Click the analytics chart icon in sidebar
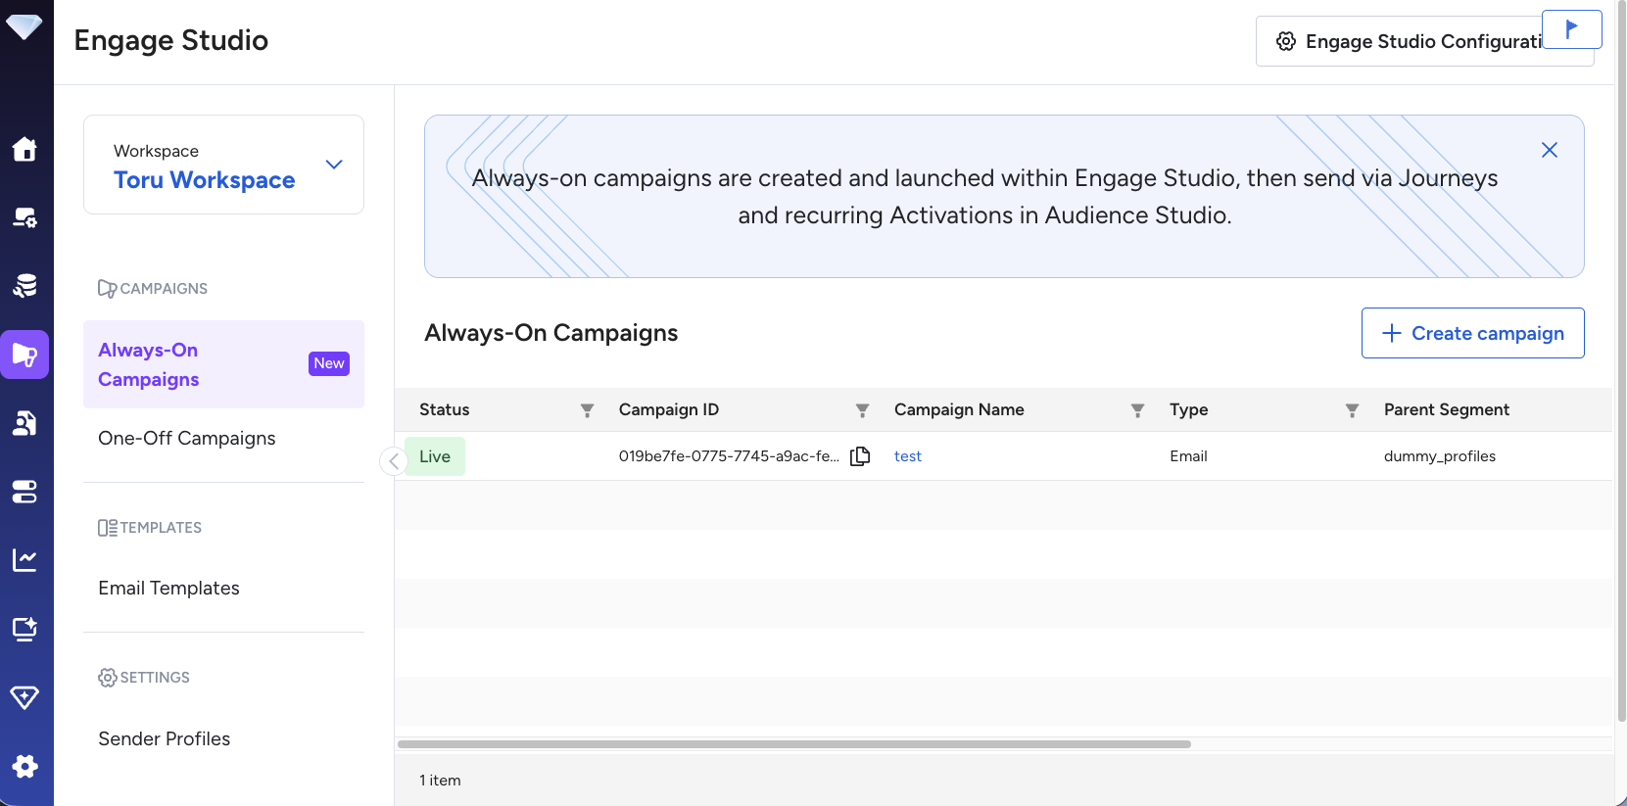The height and width of the screenshot is (806, 1627). (24, 560)
